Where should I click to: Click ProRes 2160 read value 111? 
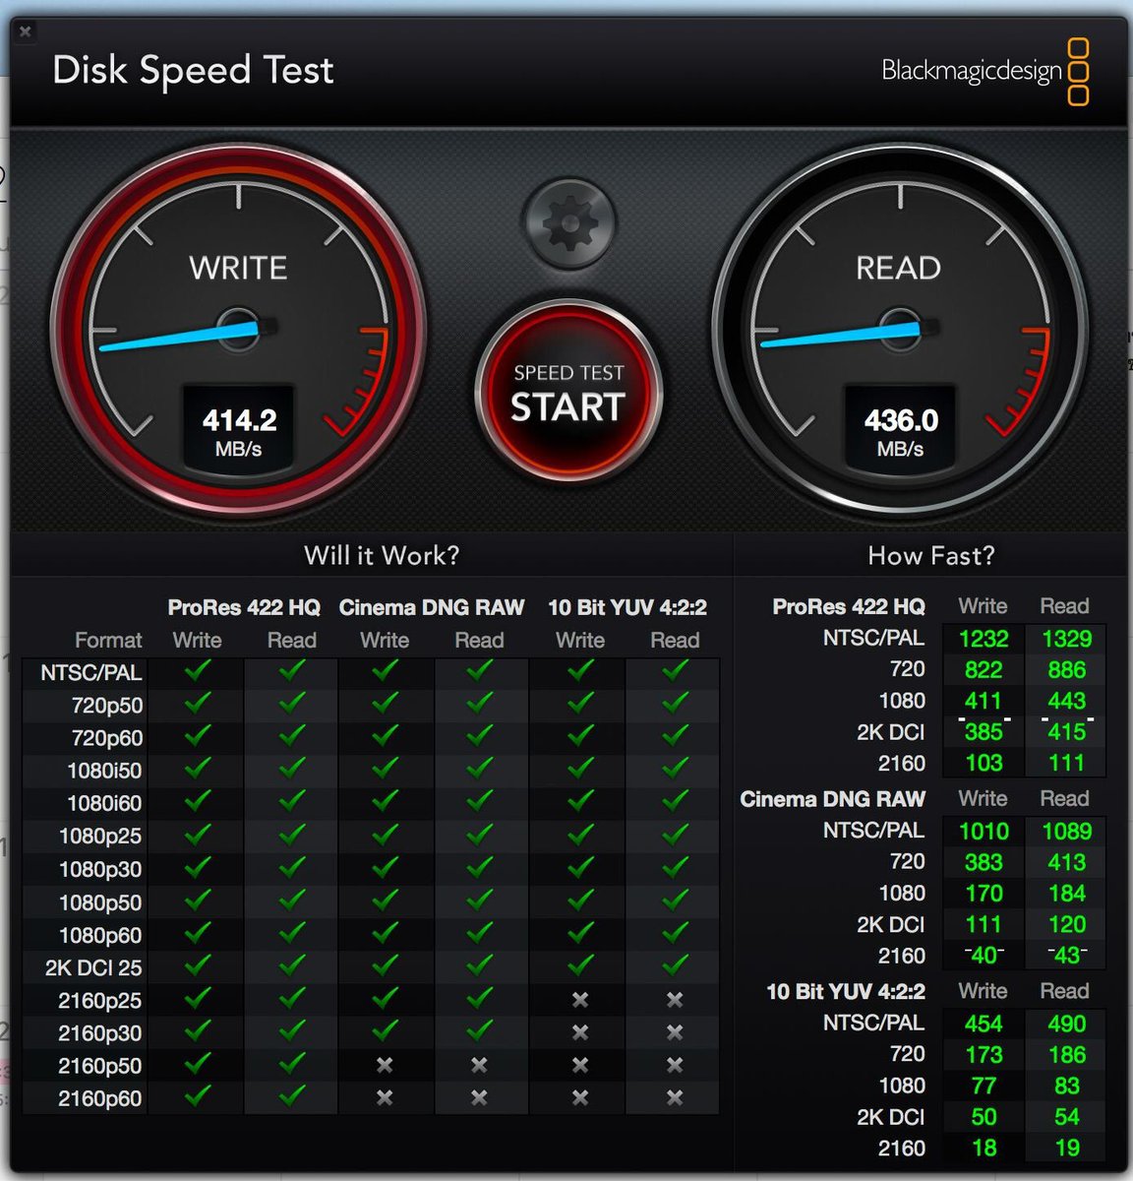pyautogui.click(x=1067, y=763)
